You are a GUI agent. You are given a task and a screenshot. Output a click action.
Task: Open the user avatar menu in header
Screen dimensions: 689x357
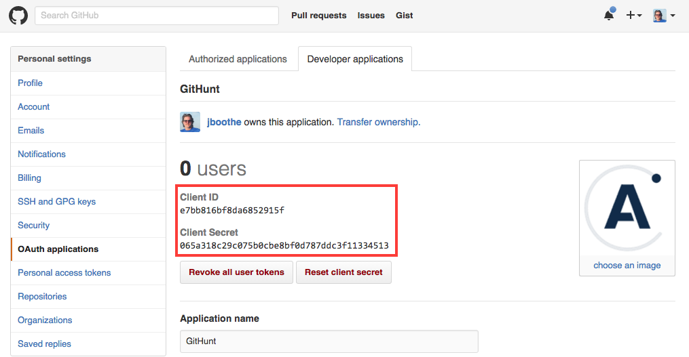tap(664, 16)
